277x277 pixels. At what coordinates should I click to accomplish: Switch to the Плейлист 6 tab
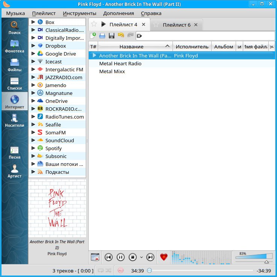(x=177, y=25)
